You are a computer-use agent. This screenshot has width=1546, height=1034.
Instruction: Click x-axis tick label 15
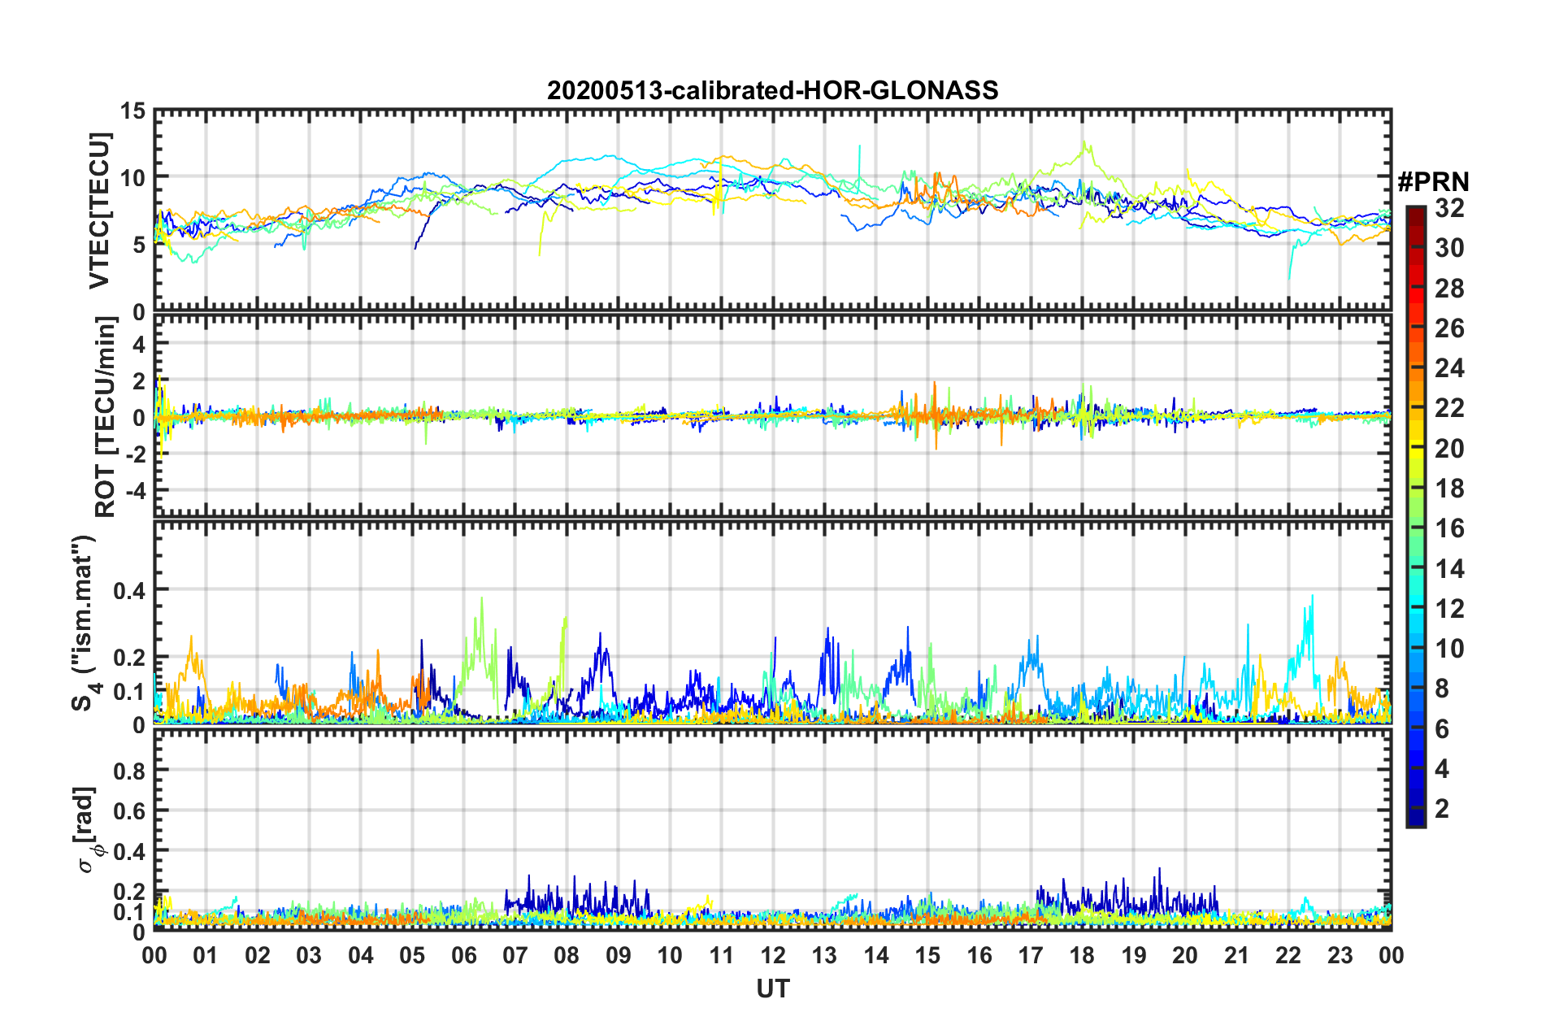pyautogui.click(x=927, y=955)
